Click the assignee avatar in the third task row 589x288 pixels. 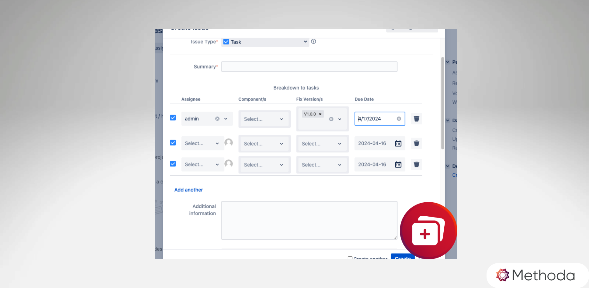229,164
